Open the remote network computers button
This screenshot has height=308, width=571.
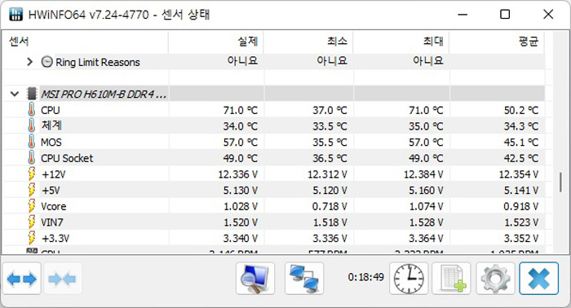click(x=304, y=279)
